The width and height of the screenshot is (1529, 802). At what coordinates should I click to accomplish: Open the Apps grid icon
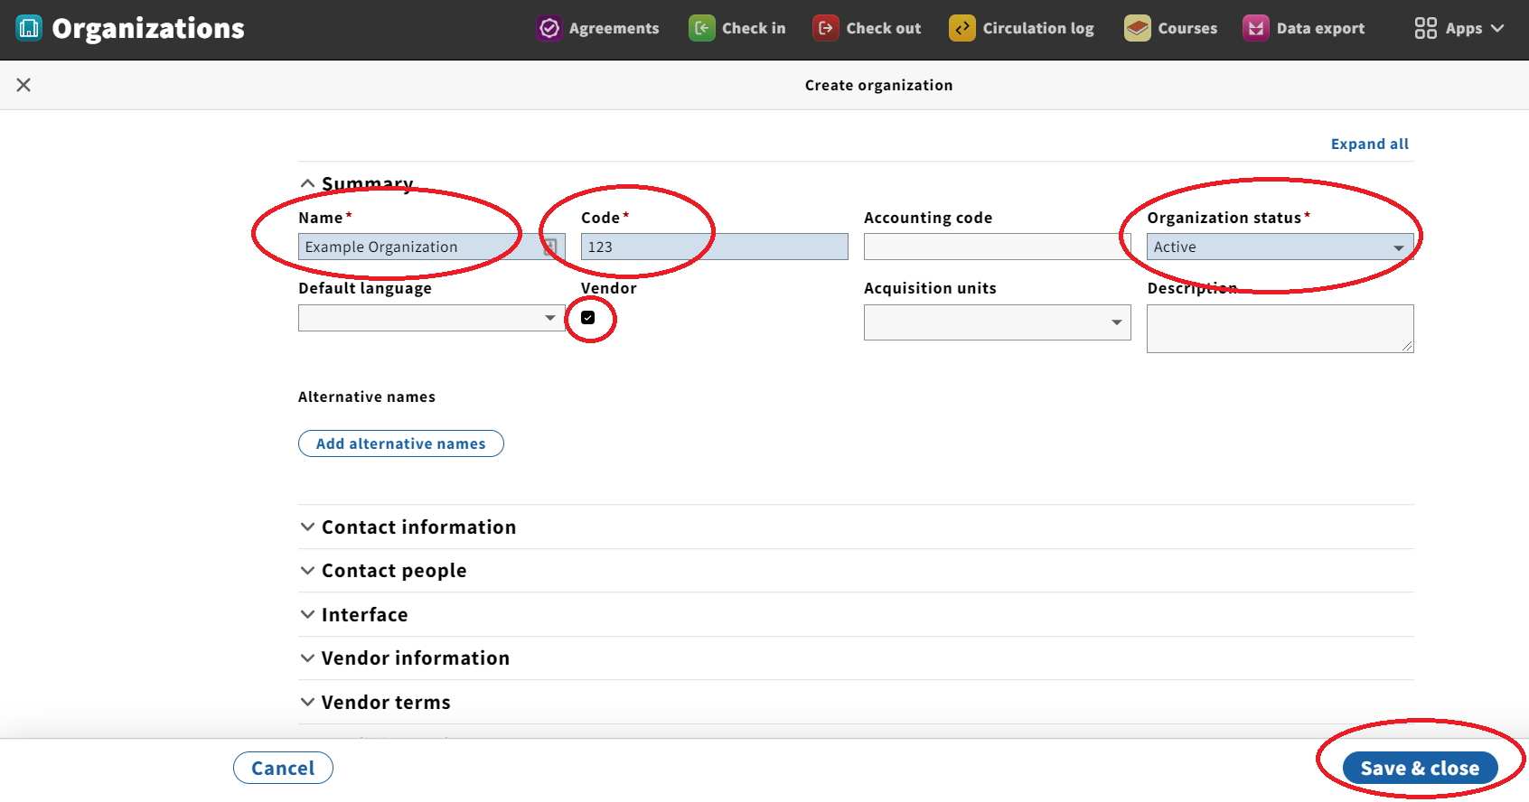[x=1426, y=28]
